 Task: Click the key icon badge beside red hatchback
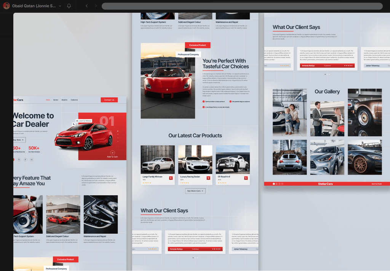[x=74, y=124]
